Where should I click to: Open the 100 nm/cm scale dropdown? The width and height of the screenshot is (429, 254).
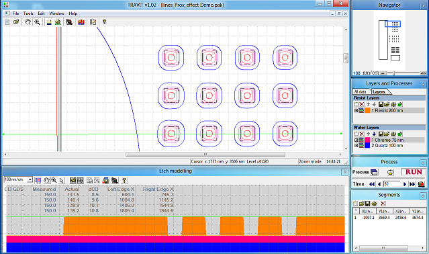tap(30, 179)
